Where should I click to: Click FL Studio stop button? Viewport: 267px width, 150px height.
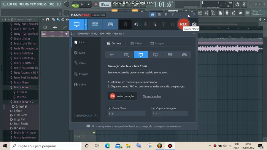pos(88,4)
